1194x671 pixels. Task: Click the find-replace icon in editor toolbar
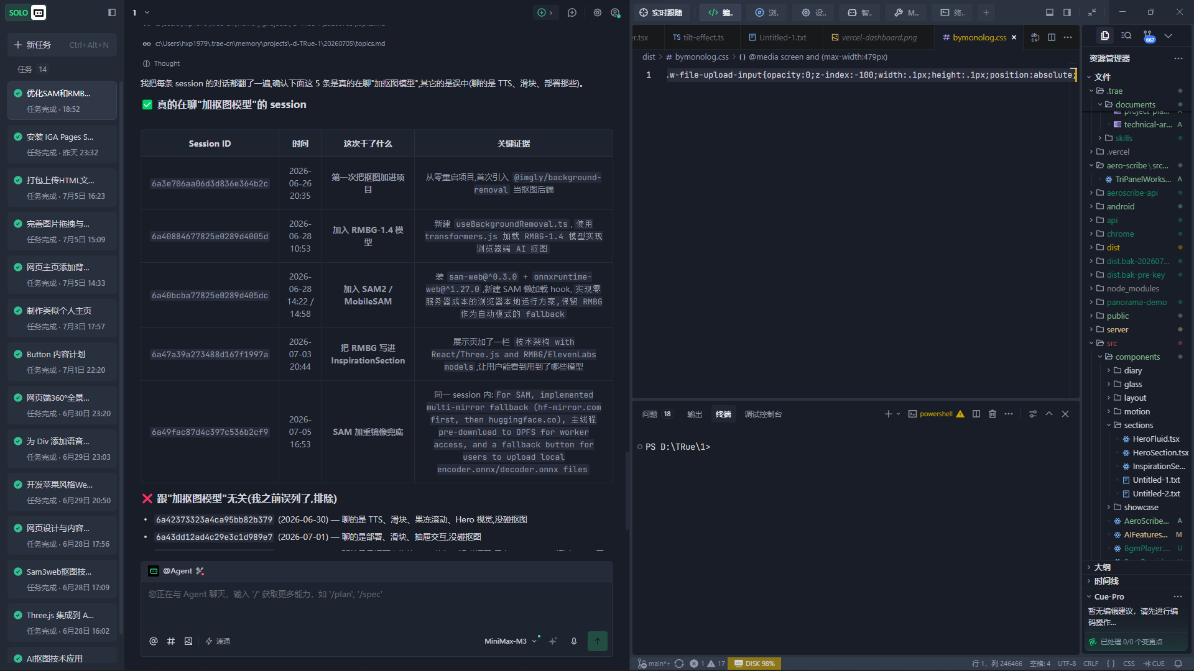(x=1035, y=37)
